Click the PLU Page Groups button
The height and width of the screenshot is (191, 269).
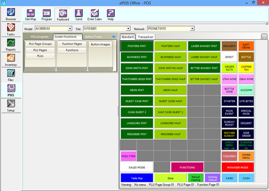coord(40,44)
